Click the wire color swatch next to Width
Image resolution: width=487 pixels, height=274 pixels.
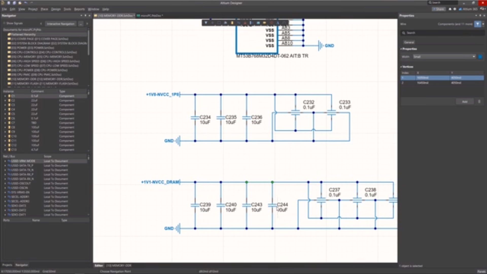pos(480,57)
